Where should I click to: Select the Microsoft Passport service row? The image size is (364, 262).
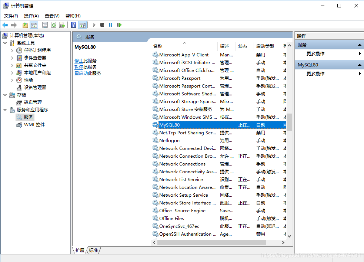point(219,78)
